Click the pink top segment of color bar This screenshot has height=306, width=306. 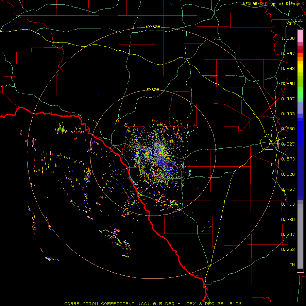(x=300, y=36)
